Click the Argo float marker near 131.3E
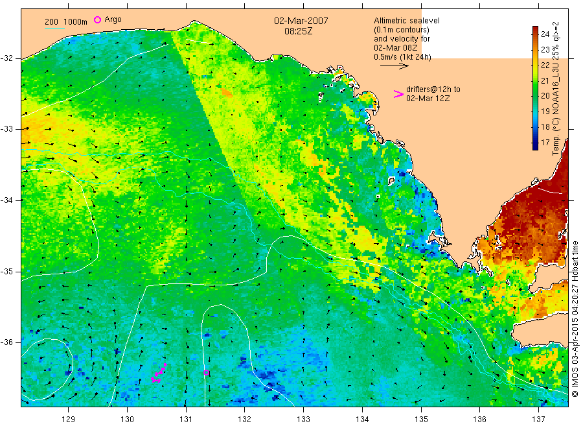Screen dimensions: 583x428 [x=207, y=372]
